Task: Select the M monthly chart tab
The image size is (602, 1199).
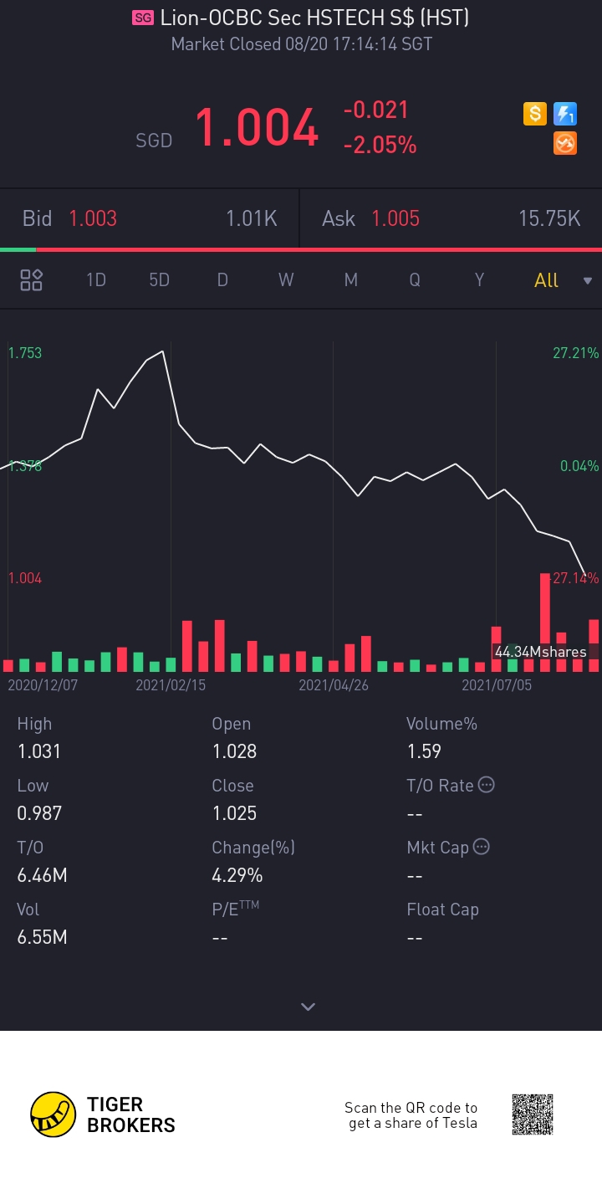Action: 351,280
